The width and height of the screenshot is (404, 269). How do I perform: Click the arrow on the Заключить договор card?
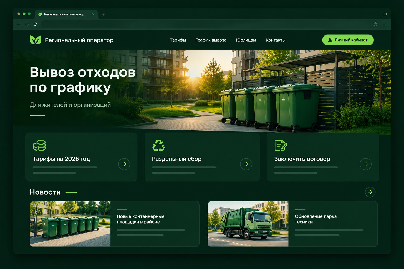(x=366, y=164)
